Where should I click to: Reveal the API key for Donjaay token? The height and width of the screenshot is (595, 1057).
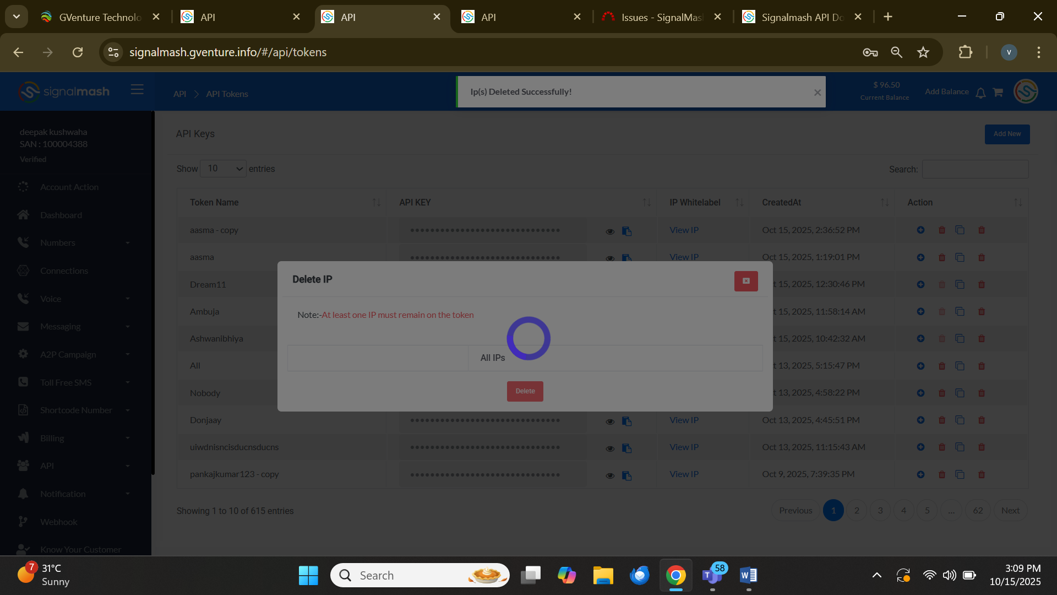tap(610, 421)
